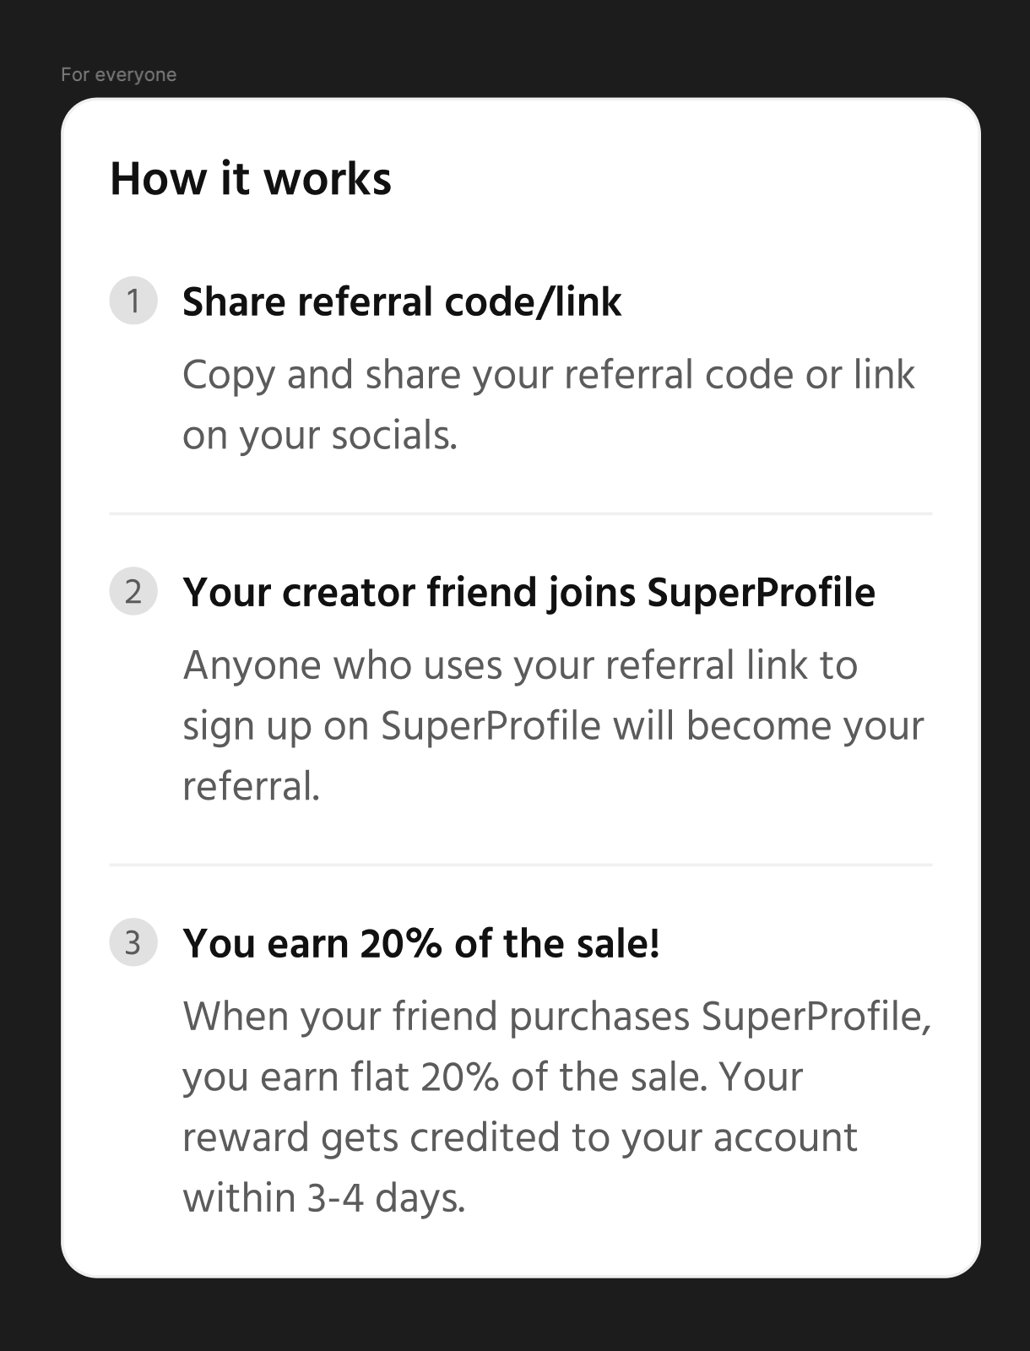Select the 'For everyone' frame label
1030x1351 pixels.
pyautogui.click(x=119, y=74)
